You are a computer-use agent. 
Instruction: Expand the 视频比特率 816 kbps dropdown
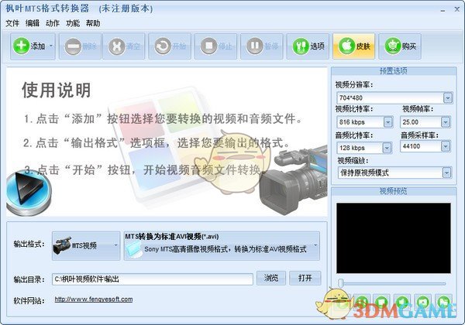coord(387,122)
